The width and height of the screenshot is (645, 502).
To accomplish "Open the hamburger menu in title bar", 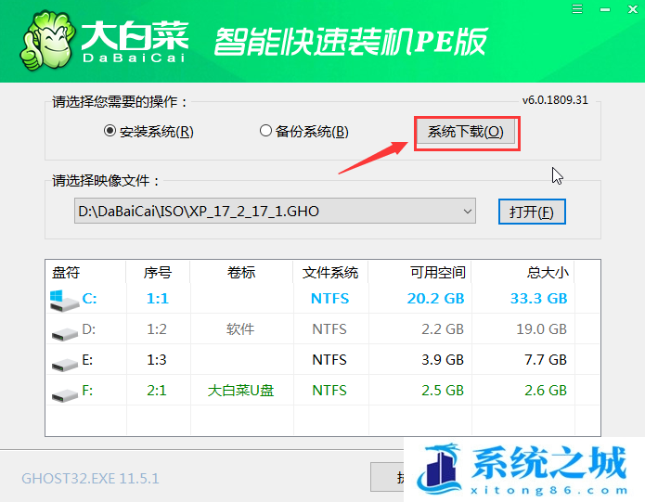I will point(577,9).
